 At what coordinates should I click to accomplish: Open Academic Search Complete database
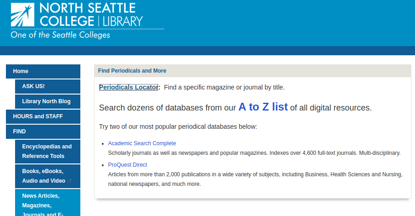click(x=142, y=143)
